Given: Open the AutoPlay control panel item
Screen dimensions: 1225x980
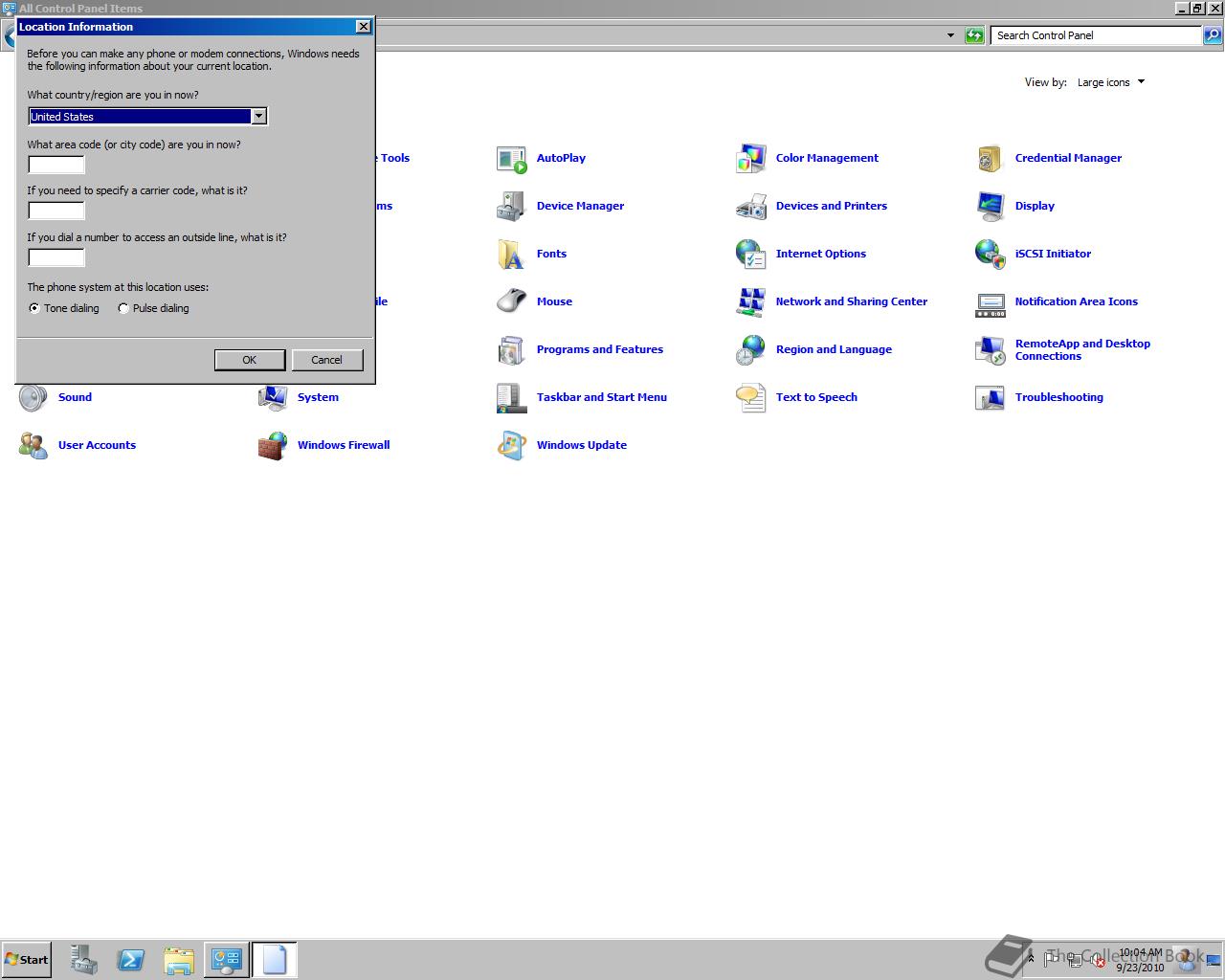Looking at the screenshot, I should click(541, 158).
